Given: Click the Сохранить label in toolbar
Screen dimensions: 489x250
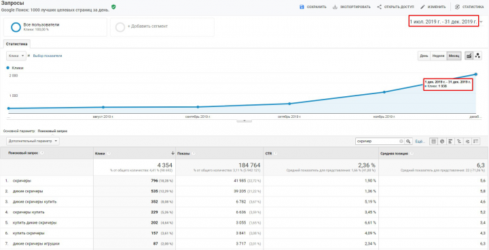Looking at the screenshot, I should tap(316, 7).
